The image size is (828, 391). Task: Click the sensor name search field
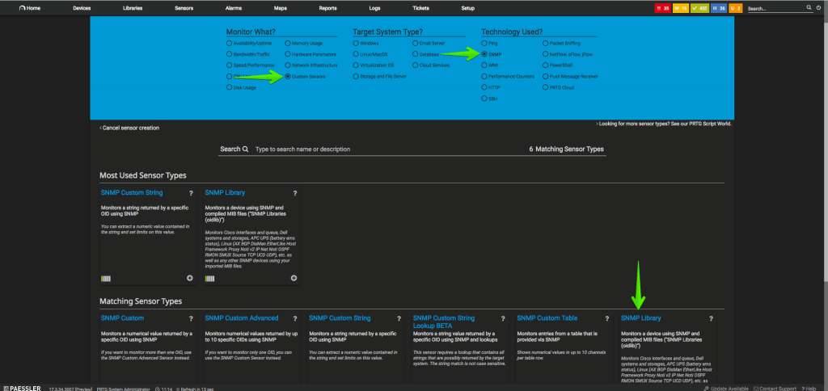(390, 149)
